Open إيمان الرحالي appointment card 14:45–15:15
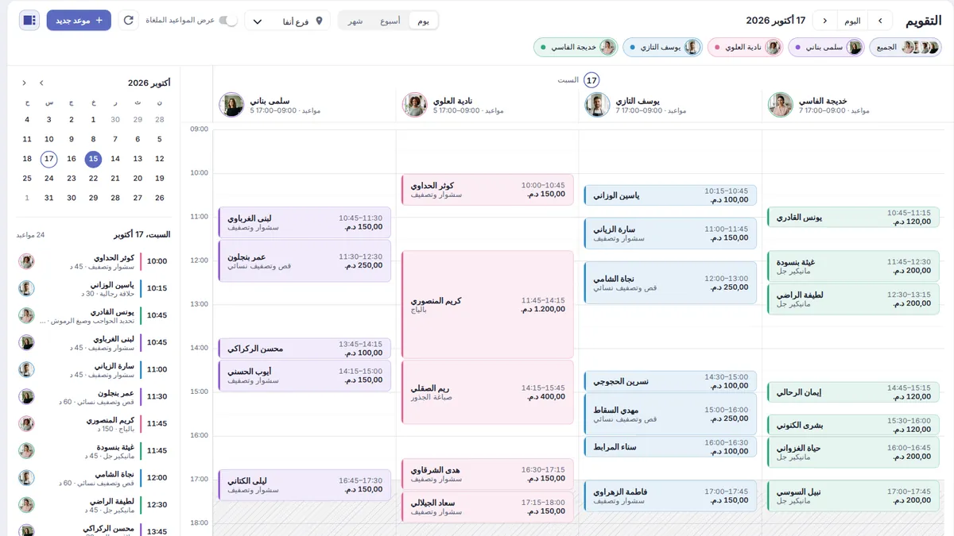The image size is (954, 536). click(x=853, y=392)
